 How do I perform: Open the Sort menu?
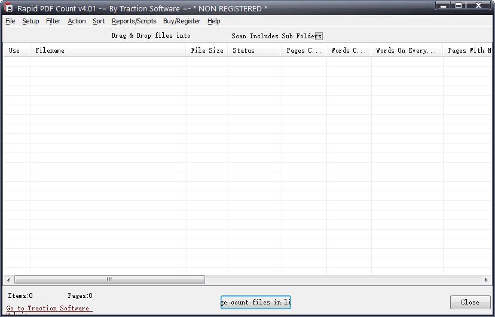tap(99, 21)
